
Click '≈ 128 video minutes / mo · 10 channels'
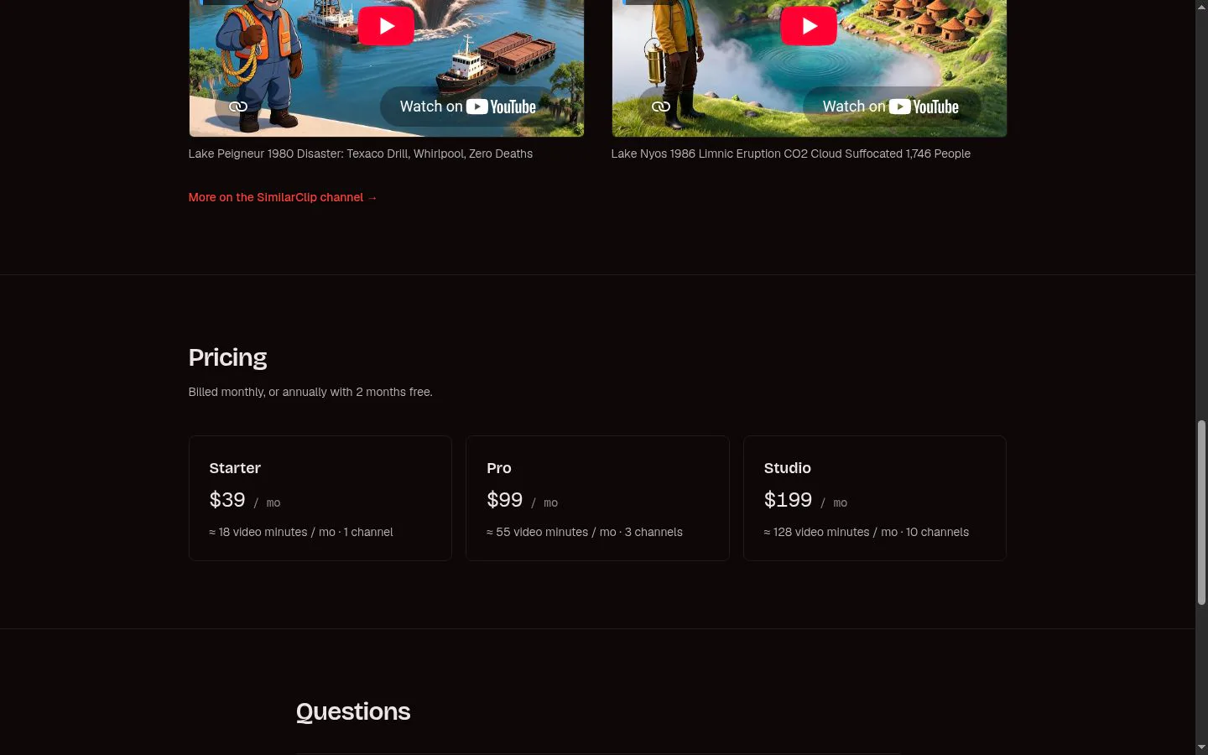click(x=867, y=532)
